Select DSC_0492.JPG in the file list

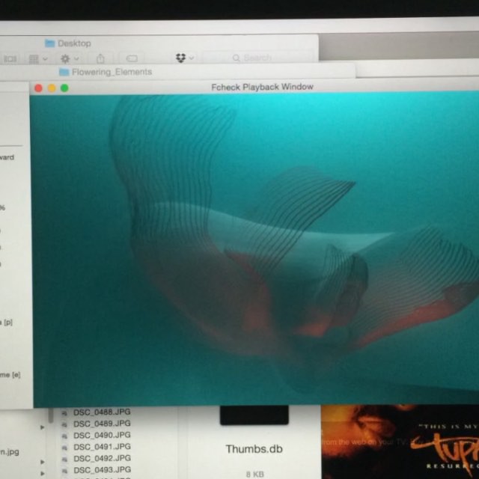point(102,458)
